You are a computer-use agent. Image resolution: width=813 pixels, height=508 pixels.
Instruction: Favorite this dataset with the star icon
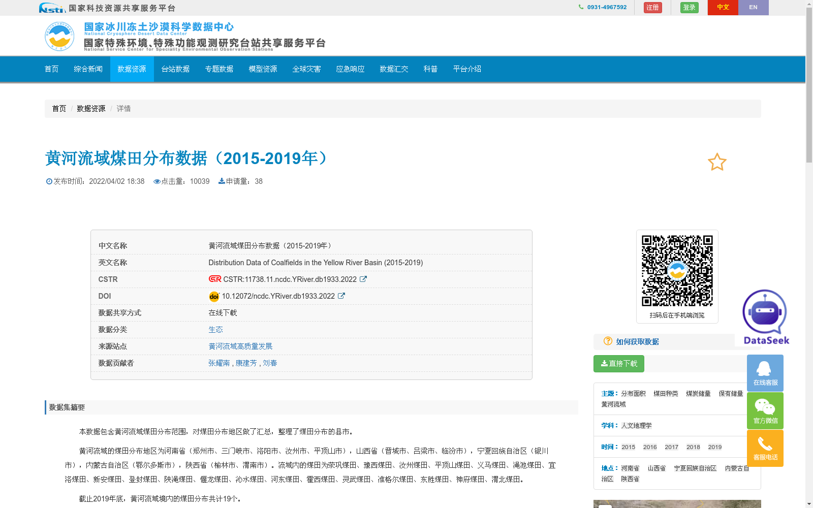tap(717, 162)
